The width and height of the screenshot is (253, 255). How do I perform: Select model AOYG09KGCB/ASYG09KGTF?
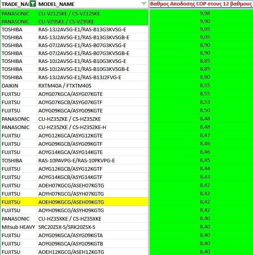pyautogui.click(x=70, y=144)
